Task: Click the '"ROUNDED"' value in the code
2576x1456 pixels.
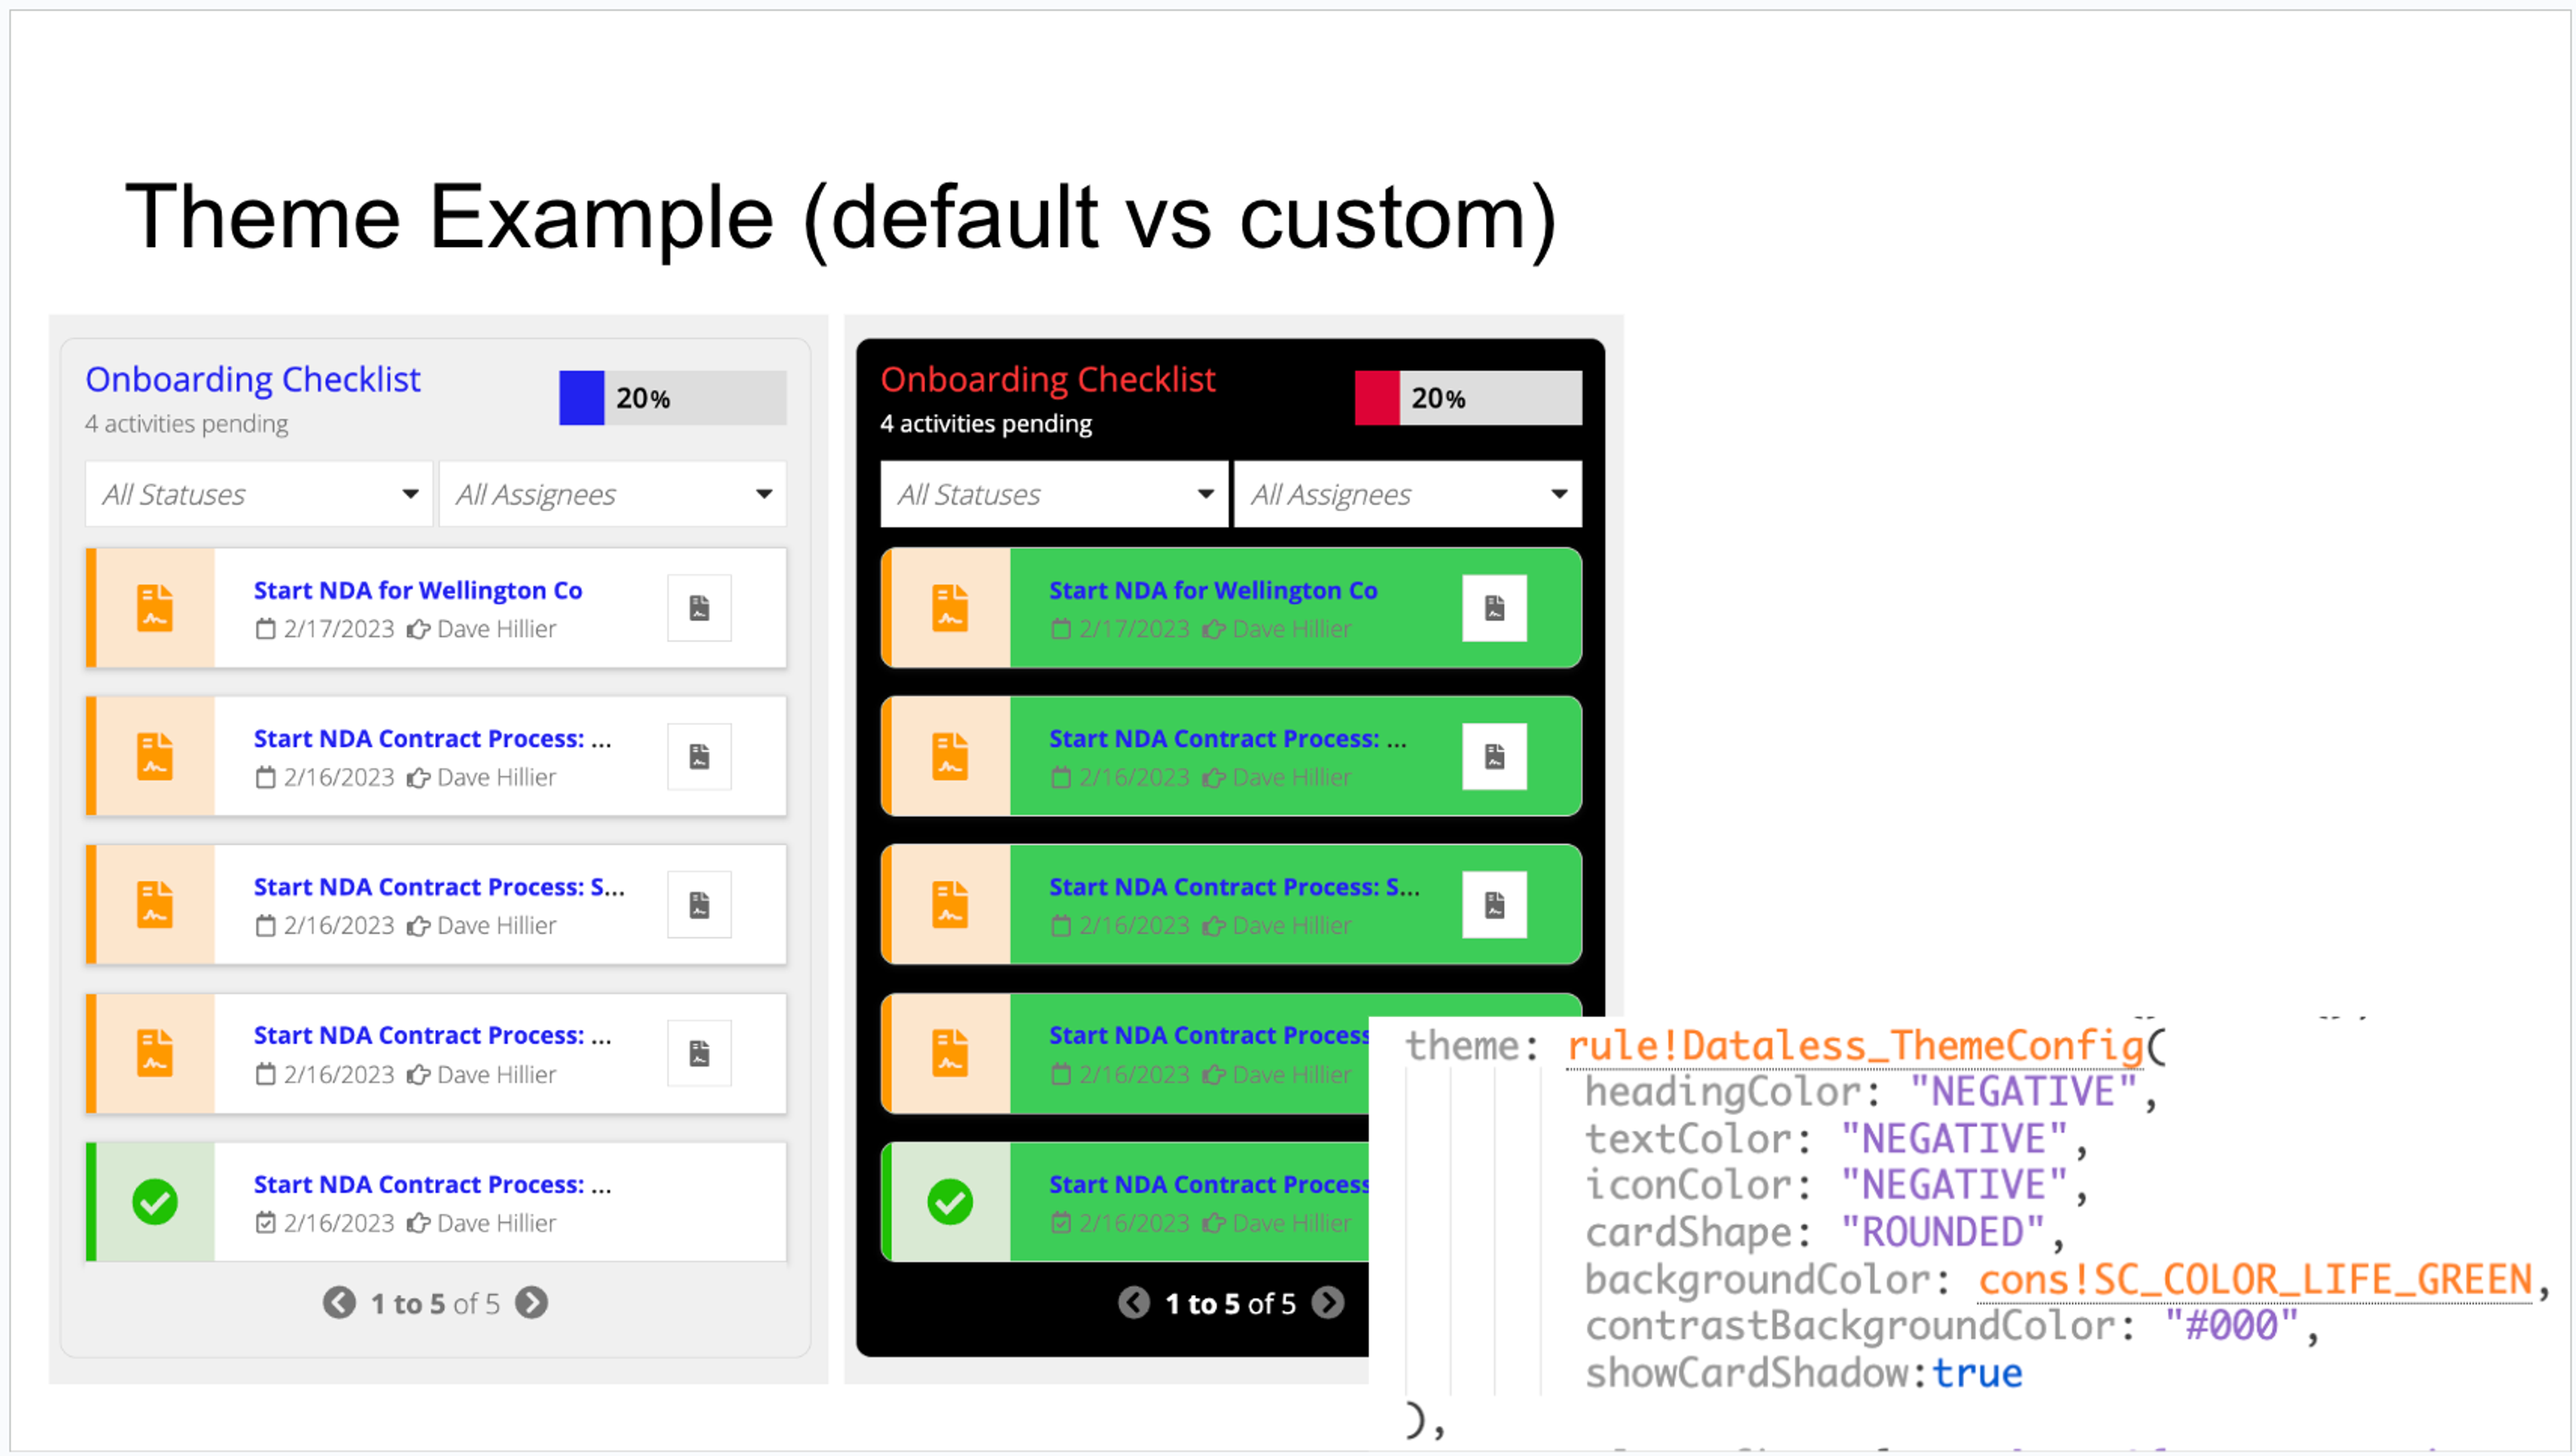Action: pos(1943,1232)
